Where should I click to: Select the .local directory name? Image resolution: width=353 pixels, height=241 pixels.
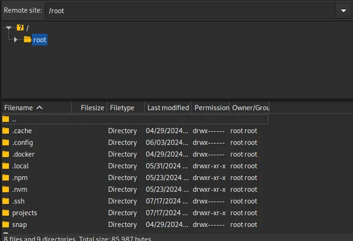[21, 166]
